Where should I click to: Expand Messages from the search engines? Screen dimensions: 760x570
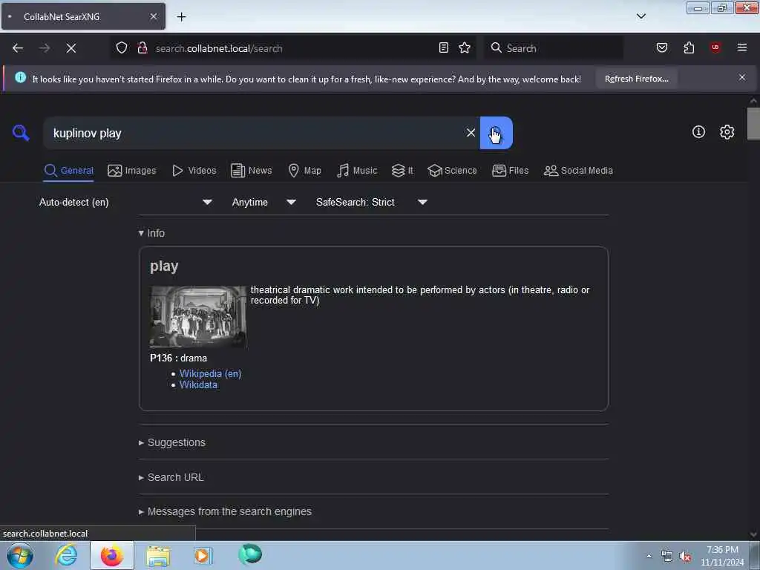[225, 511]
